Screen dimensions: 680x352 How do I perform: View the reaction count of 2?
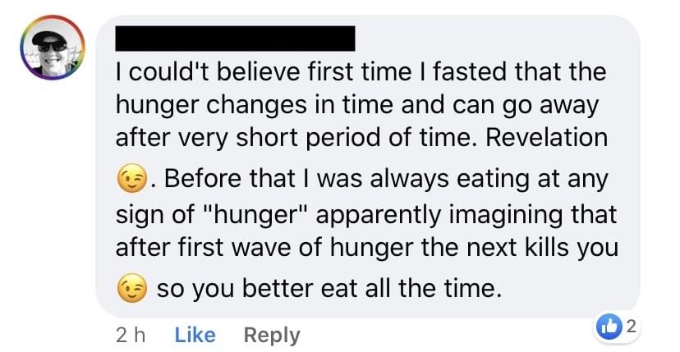coord(632,327)
